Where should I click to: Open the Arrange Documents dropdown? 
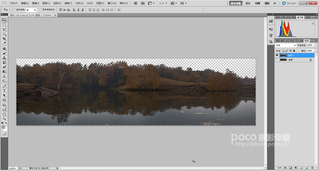click(x=173, y=3)
